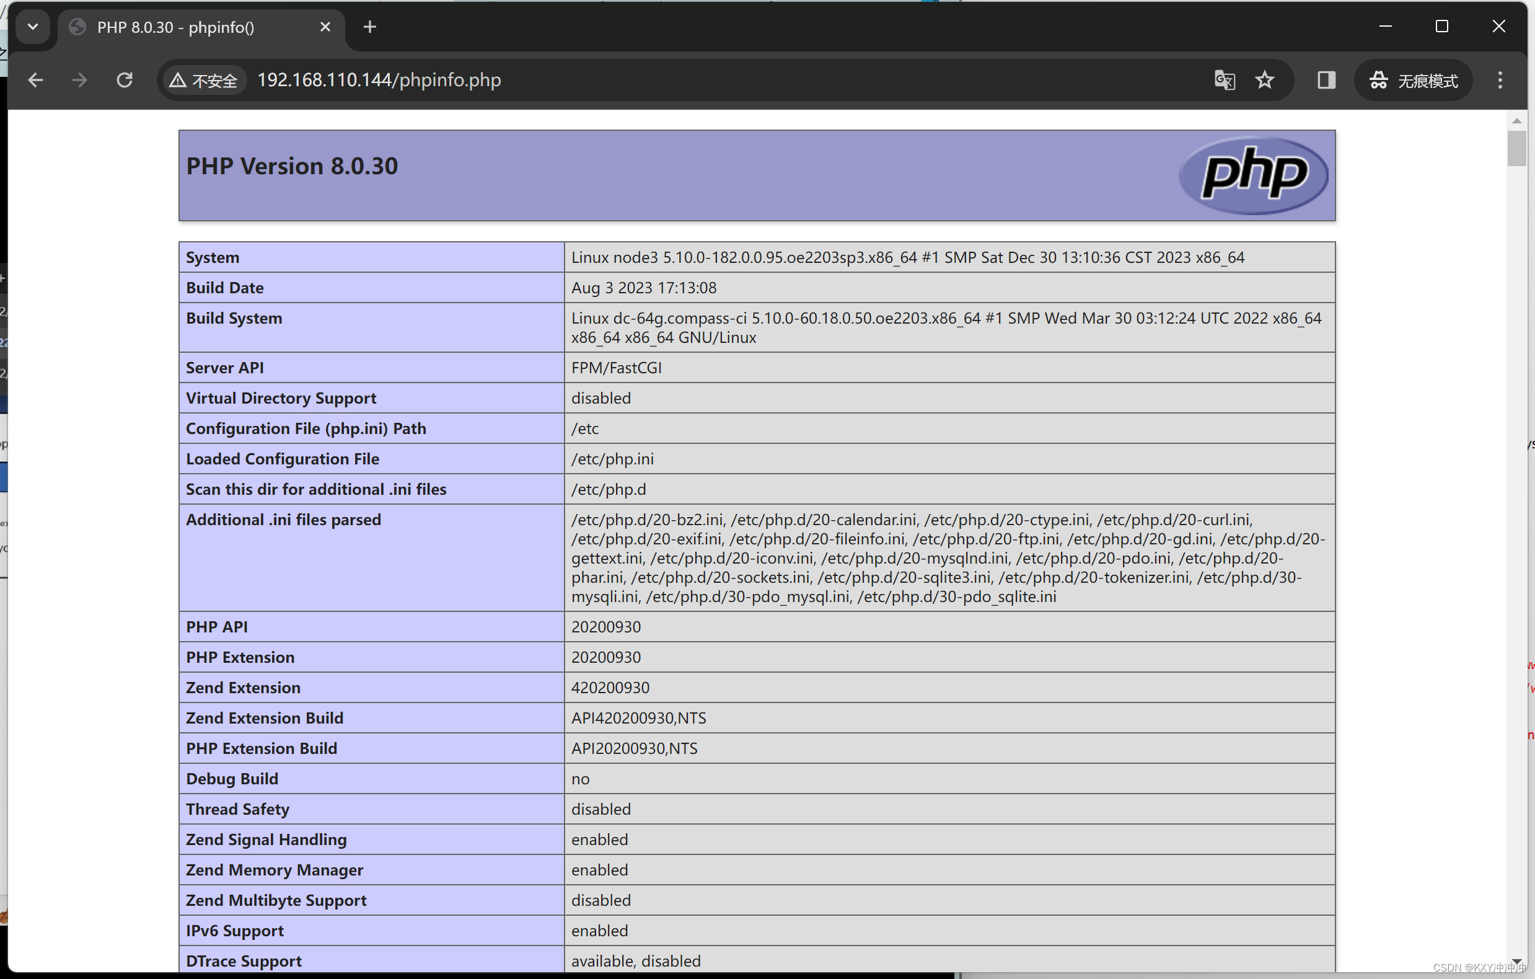Image resolution: width=1535 pixels, height=979 pixels.
Task: Open a new tab with plus button
Action: pos(370,27)
